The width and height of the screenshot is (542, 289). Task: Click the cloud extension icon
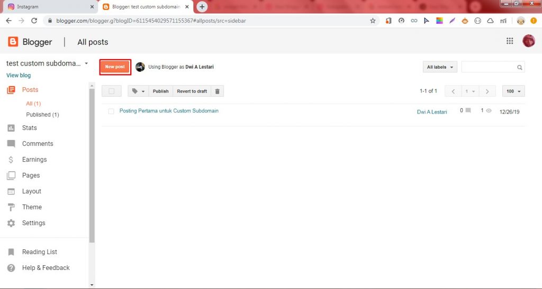(490, 21)
